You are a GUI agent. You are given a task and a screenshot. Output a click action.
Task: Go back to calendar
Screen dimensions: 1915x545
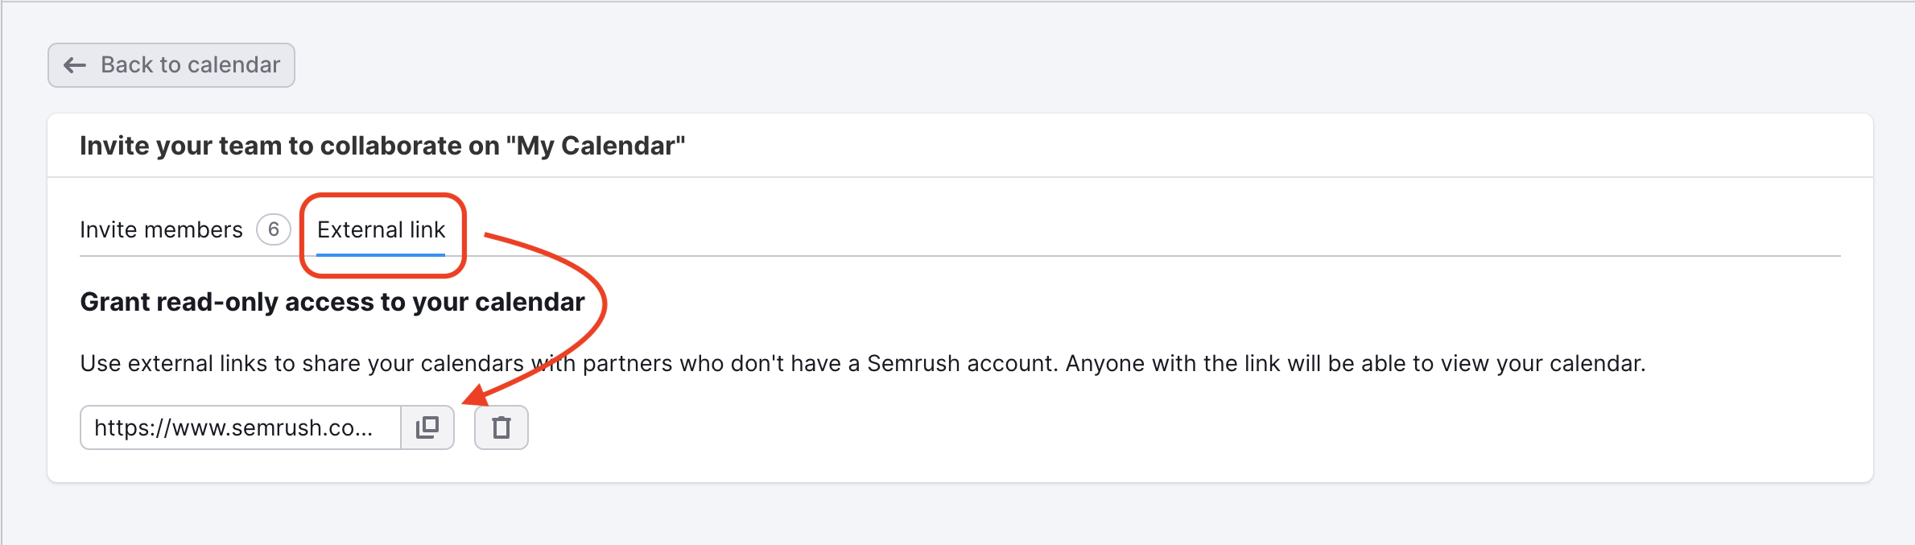point(171,65)
